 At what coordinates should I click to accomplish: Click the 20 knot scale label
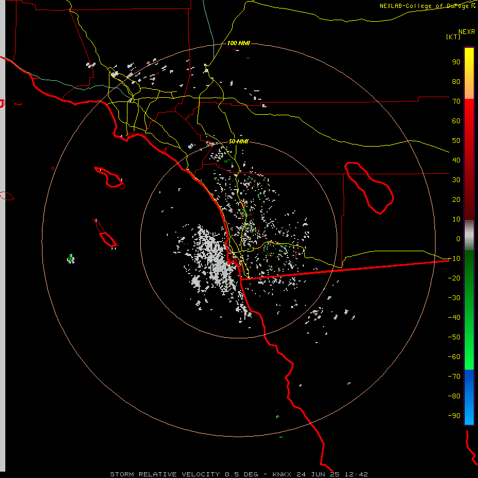[x=456, y=199]
